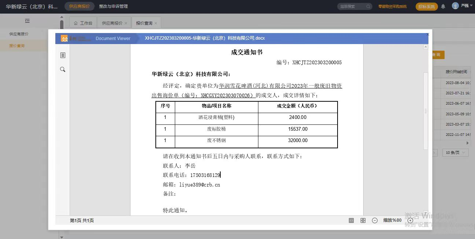Screen dimensions: 475x239
Task: Click the email liyue389@crb.cn
Action: pyautogui.click(x=200, y=185)
